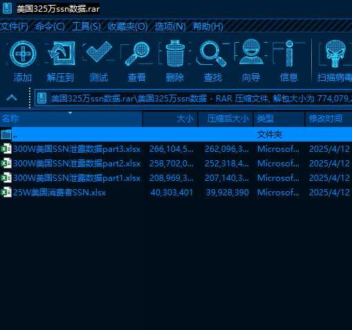
Task: Sort by 名称 column header
Action: click(x=71, y=119)
